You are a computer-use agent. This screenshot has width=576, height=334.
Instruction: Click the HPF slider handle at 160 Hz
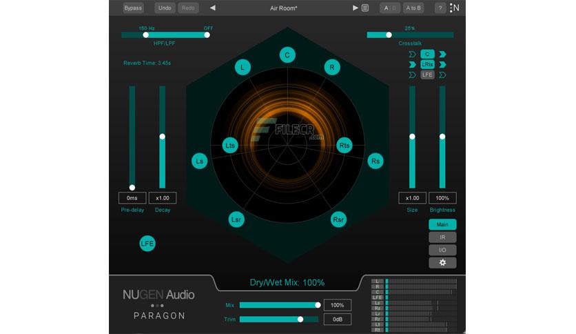coord(146,35)
